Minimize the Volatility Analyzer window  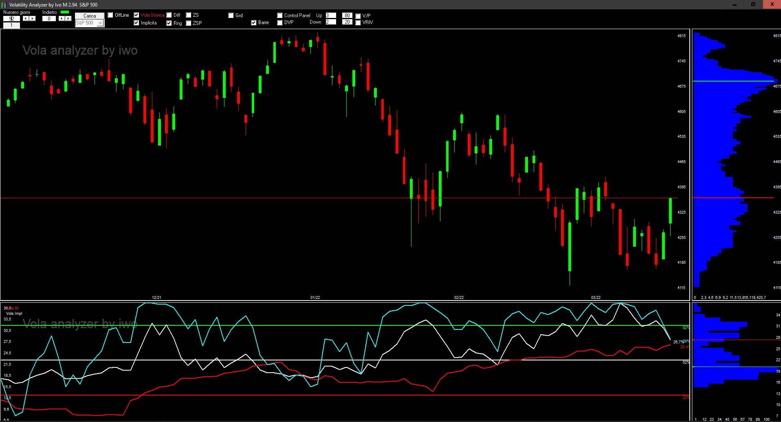pos(735,4)
